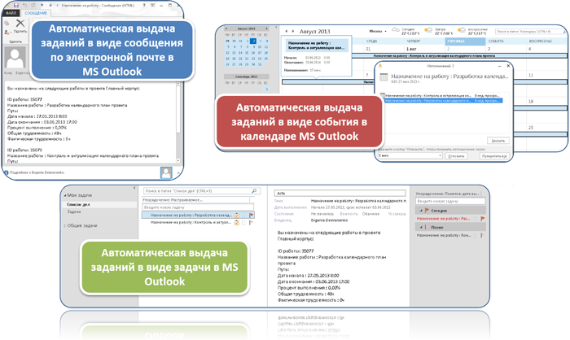The width and height of the screenshot is (570, 340).
Task: Click the Закрыть button in reminder window
Action: [498, 141]
